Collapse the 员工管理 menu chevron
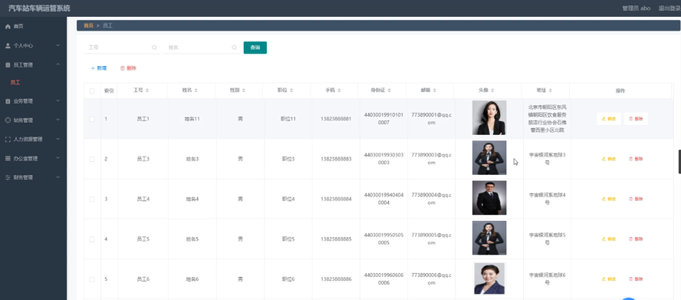 pos(58,64)
